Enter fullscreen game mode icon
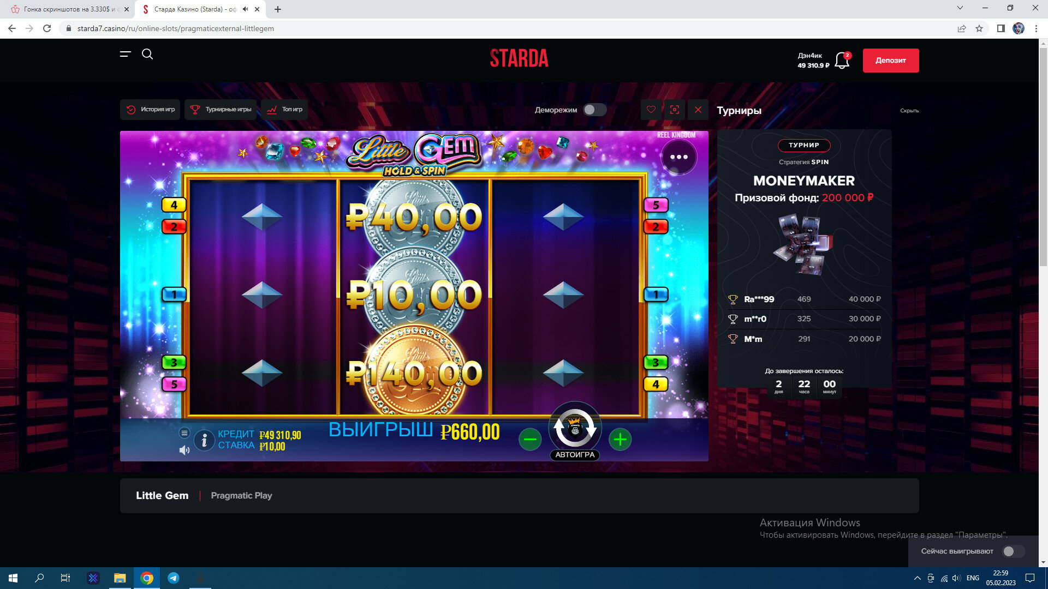This screenshot has width=1048, height=589. click(x=675, y=110)
